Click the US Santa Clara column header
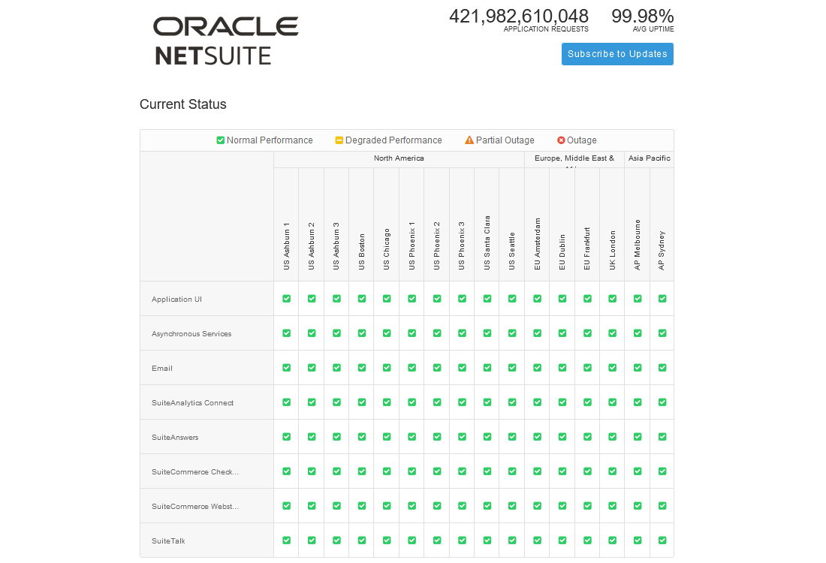826x563 pixels. click(x=487, y=242)
